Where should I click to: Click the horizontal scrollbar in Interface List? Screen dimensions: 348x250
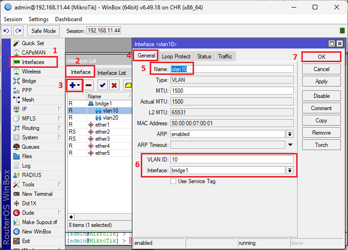coord(99,217)
